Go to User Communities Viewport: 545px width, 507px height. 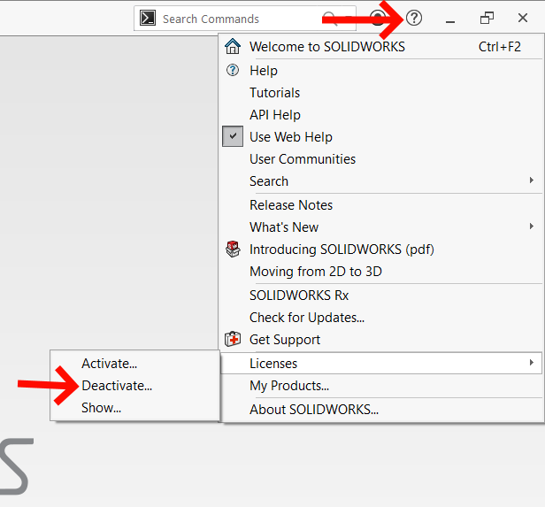click(303, 159)
